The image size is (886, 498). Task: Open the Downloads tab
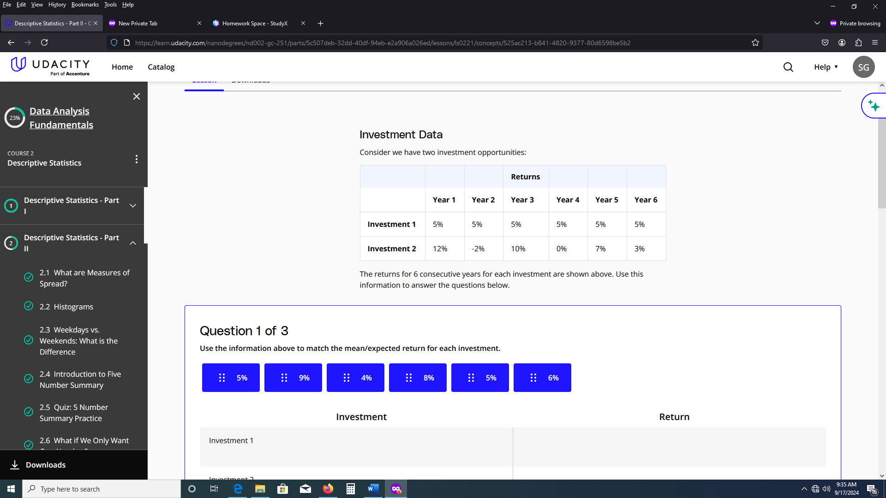pos(250,79)
